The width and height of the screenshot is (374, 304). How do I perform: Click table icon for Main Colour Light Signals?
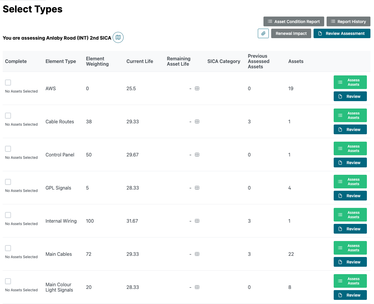pyautogui.click(x=197, y=287)
